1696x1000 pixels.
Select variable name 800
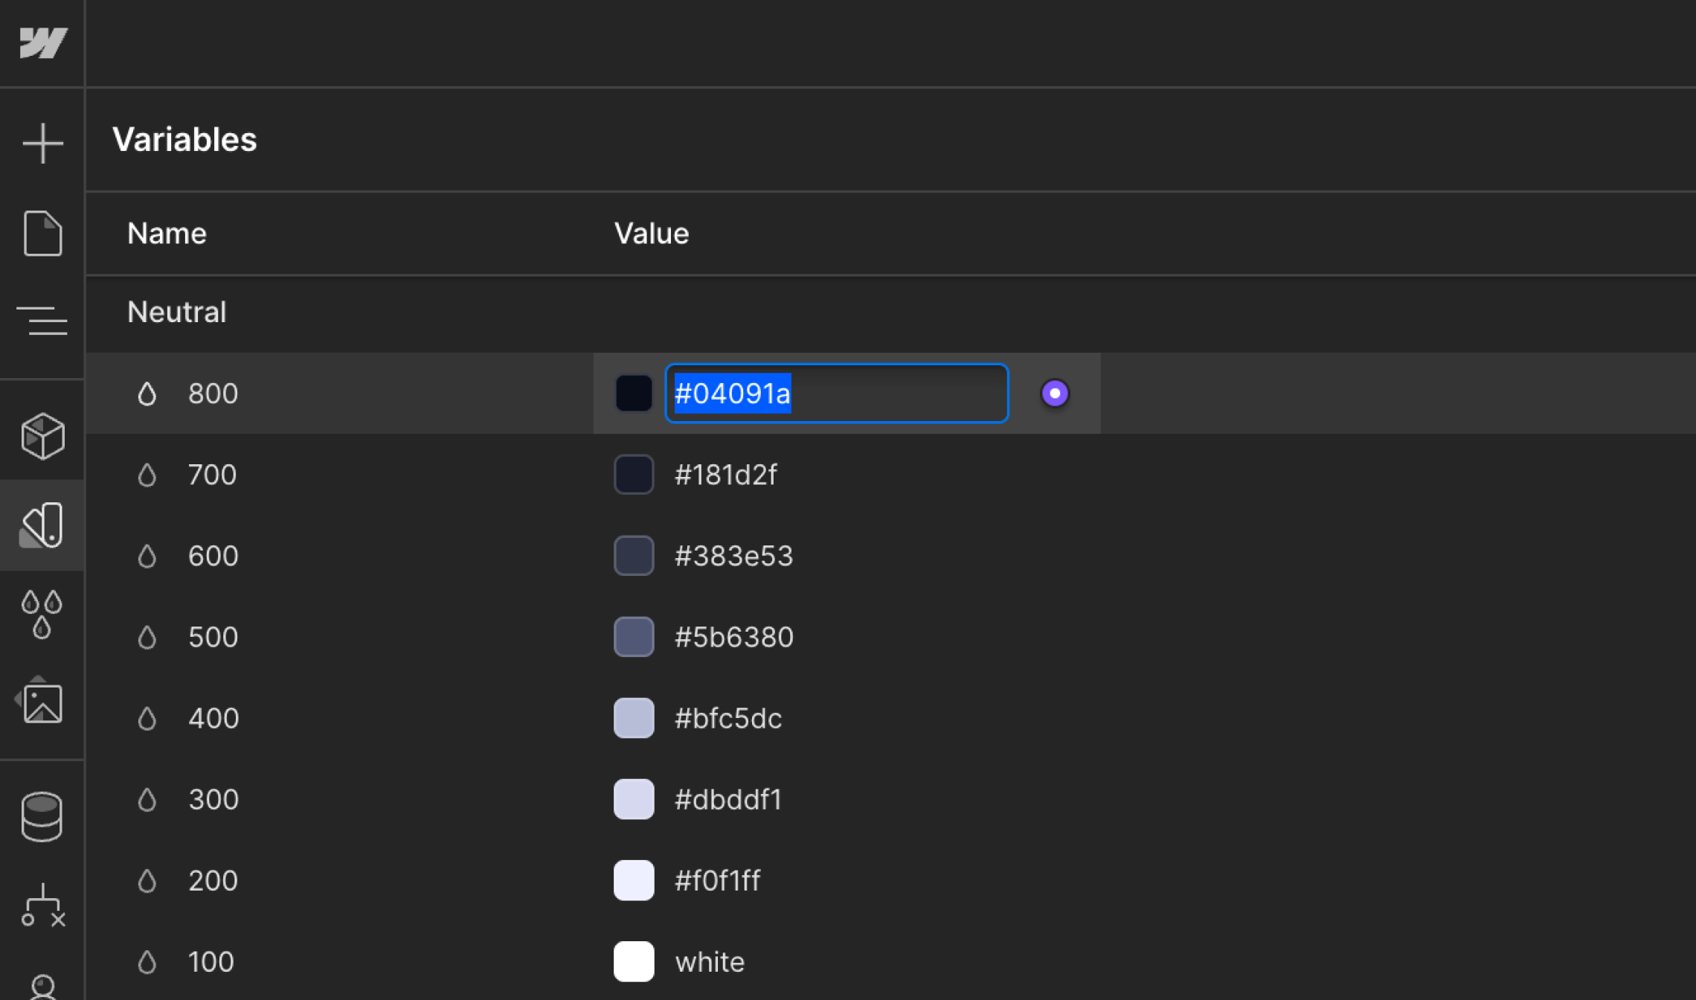[213, 393]
